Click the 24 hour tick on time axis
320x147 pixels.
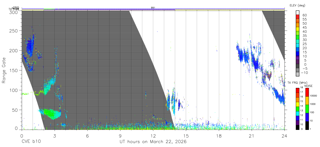284,136
